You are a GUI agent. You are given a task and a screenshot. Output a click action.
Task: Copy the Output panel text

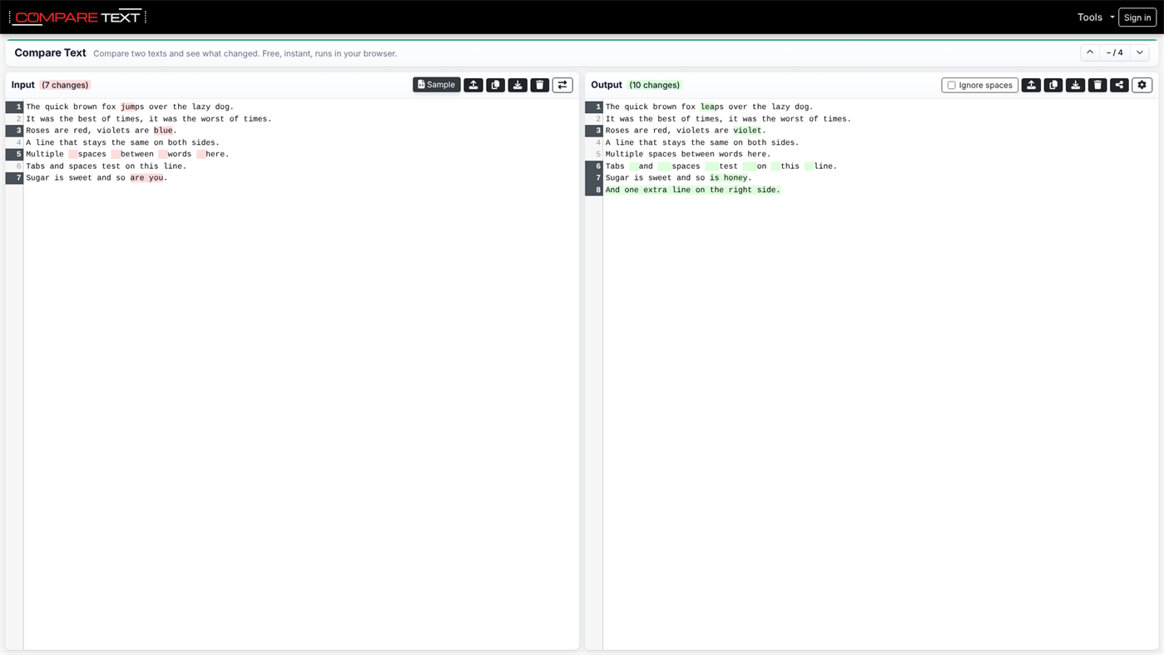(1053, 85)
